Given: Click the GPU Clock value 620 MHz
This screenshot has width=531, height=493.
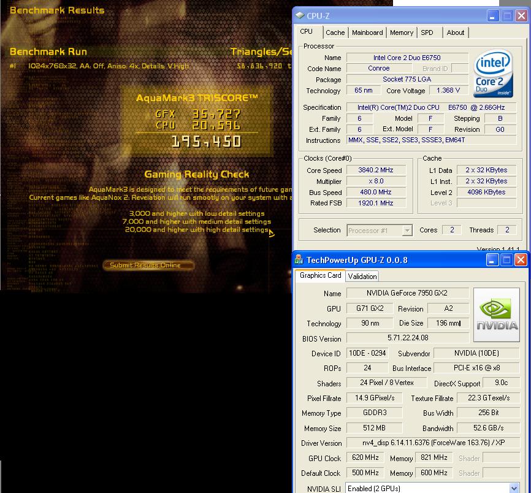Looking at the screenshot, I should point(365,458).
